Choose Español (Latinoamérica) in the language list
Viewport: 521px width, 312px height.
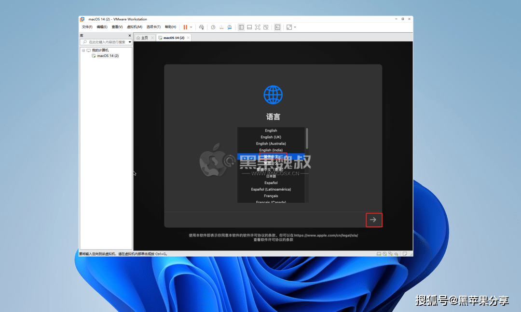[x=271, y=189]
